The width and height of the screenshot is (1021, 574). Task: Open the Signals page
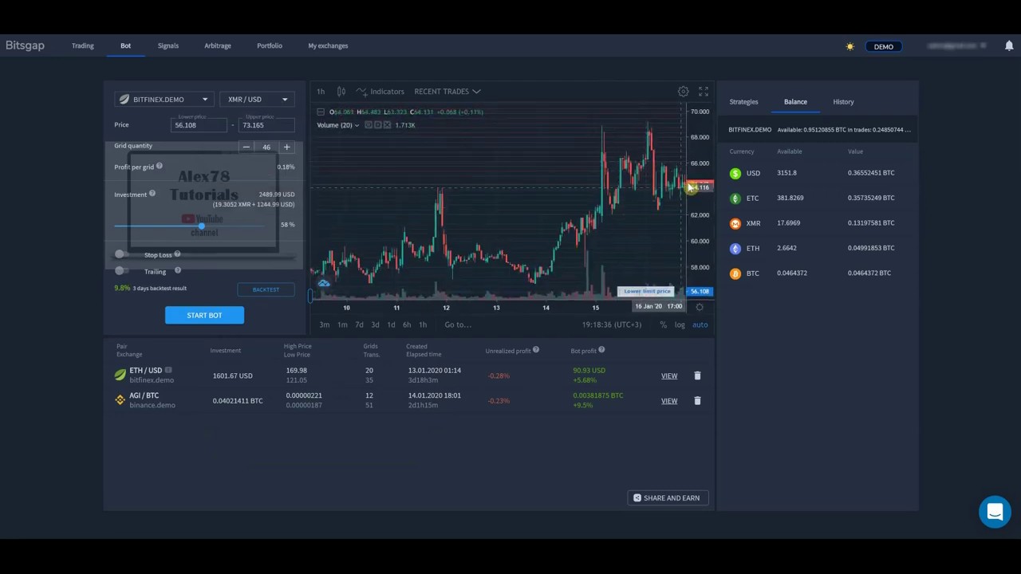tap(168, 45)
